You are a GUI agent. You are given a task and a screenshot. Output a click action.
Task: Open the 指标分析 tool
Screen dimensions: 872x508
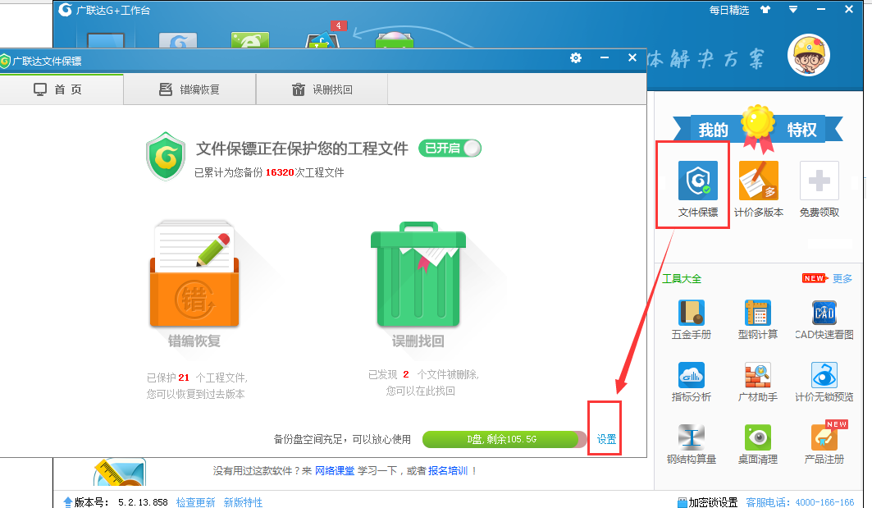[692, 375]
